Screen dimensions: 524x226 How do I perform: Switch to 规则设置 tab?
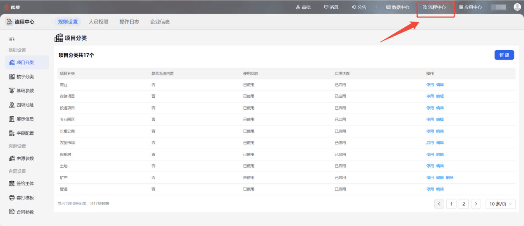[x=68, y=22]
